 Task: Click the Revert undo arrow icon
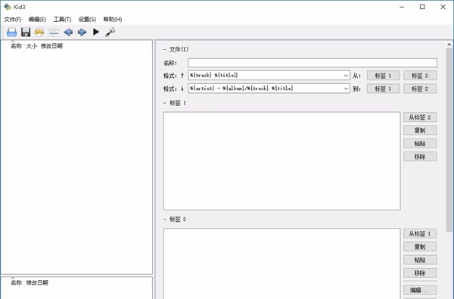[39, 32]
